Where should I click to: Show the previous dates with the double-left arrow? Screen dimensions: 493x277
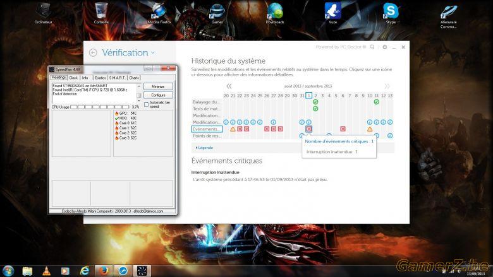coord(229,86)
